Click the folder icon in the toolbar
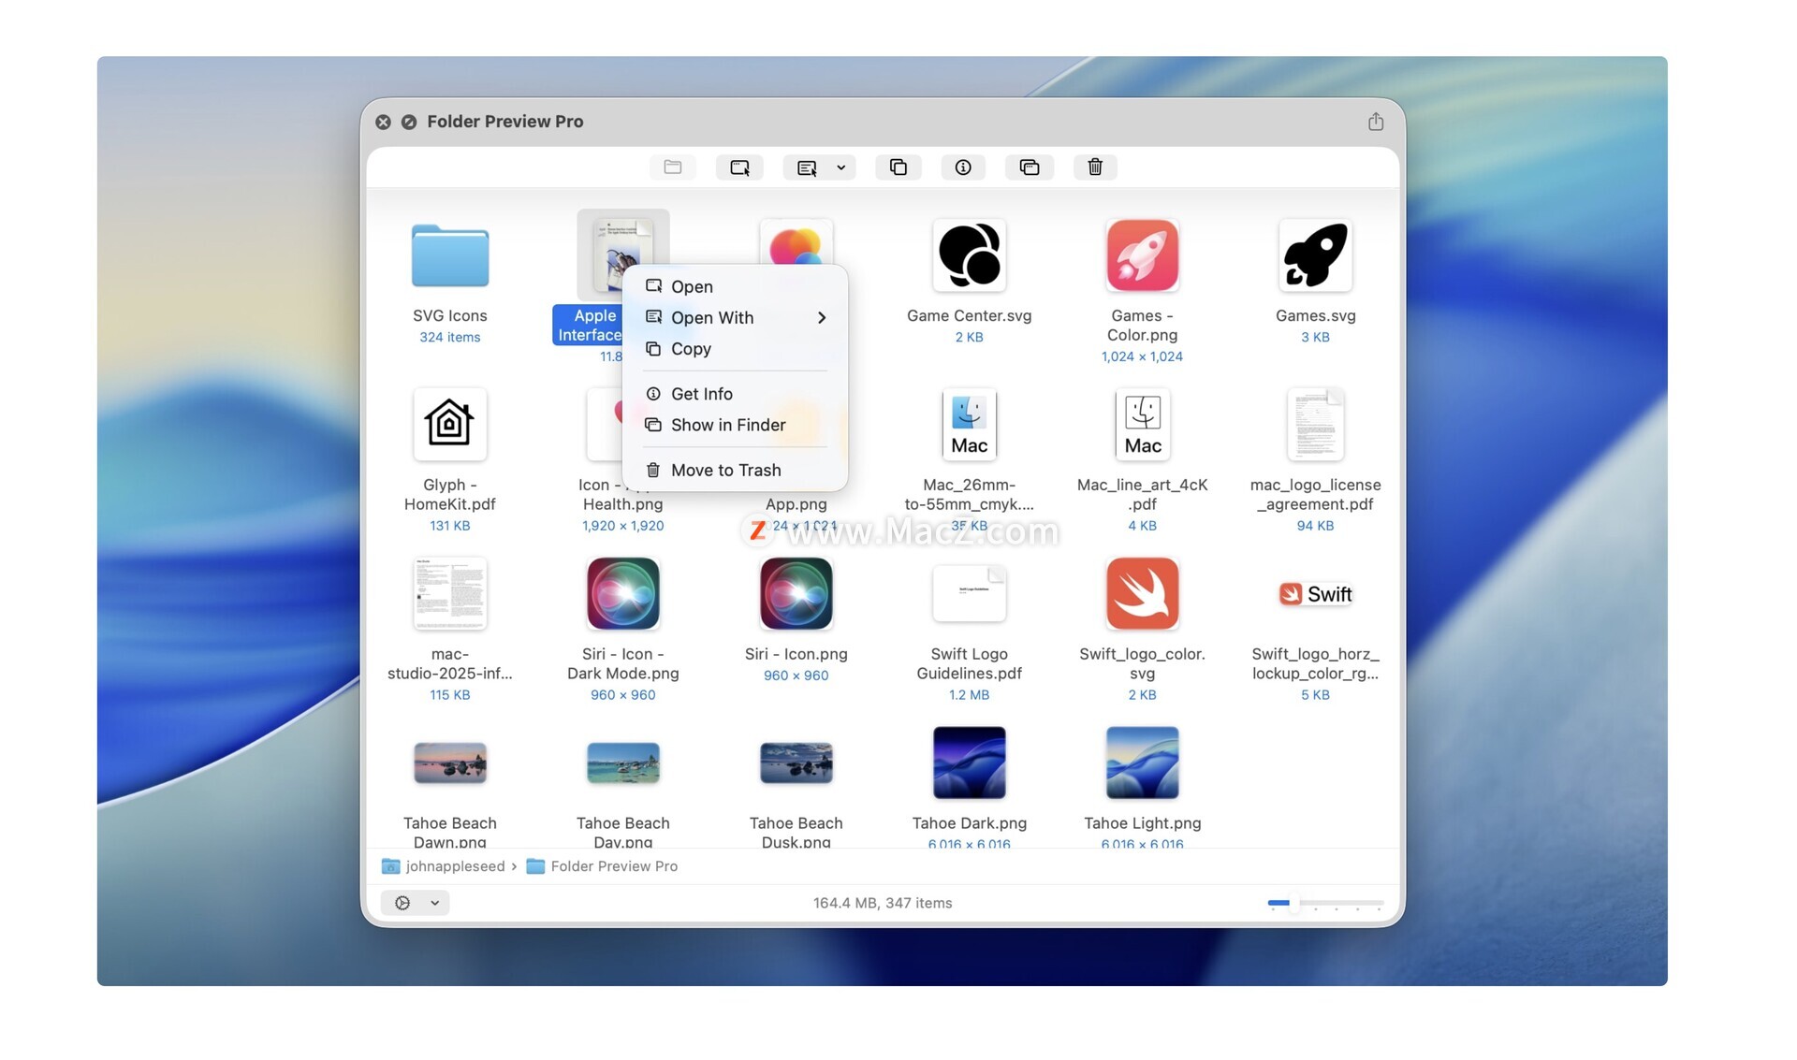The width and height of the screenshot is (1797, 1060). click(x=673, y=167)
